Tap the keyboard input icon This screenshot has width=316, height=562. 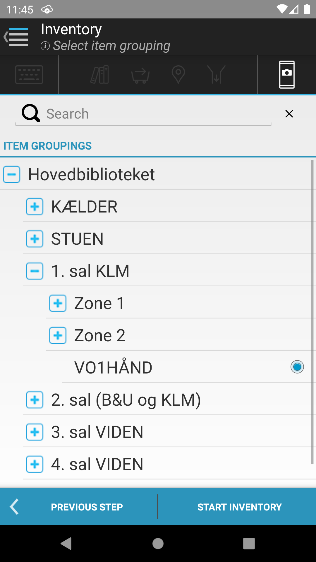(29, 75)
